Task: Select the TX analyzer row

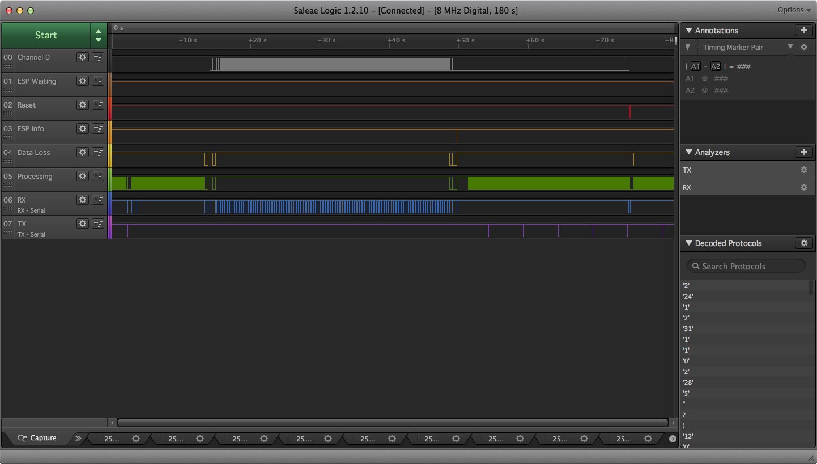Action: pyautogui.click(x=747, y=170)
